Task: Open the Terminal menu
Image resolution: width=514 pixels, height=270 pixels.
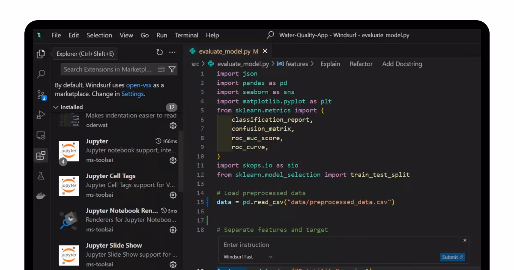Action: tap(187, 35)
